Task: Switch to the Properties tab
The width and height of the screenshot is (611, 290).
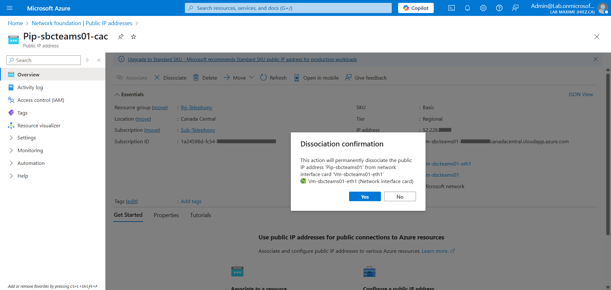Action: click(166, 215)
